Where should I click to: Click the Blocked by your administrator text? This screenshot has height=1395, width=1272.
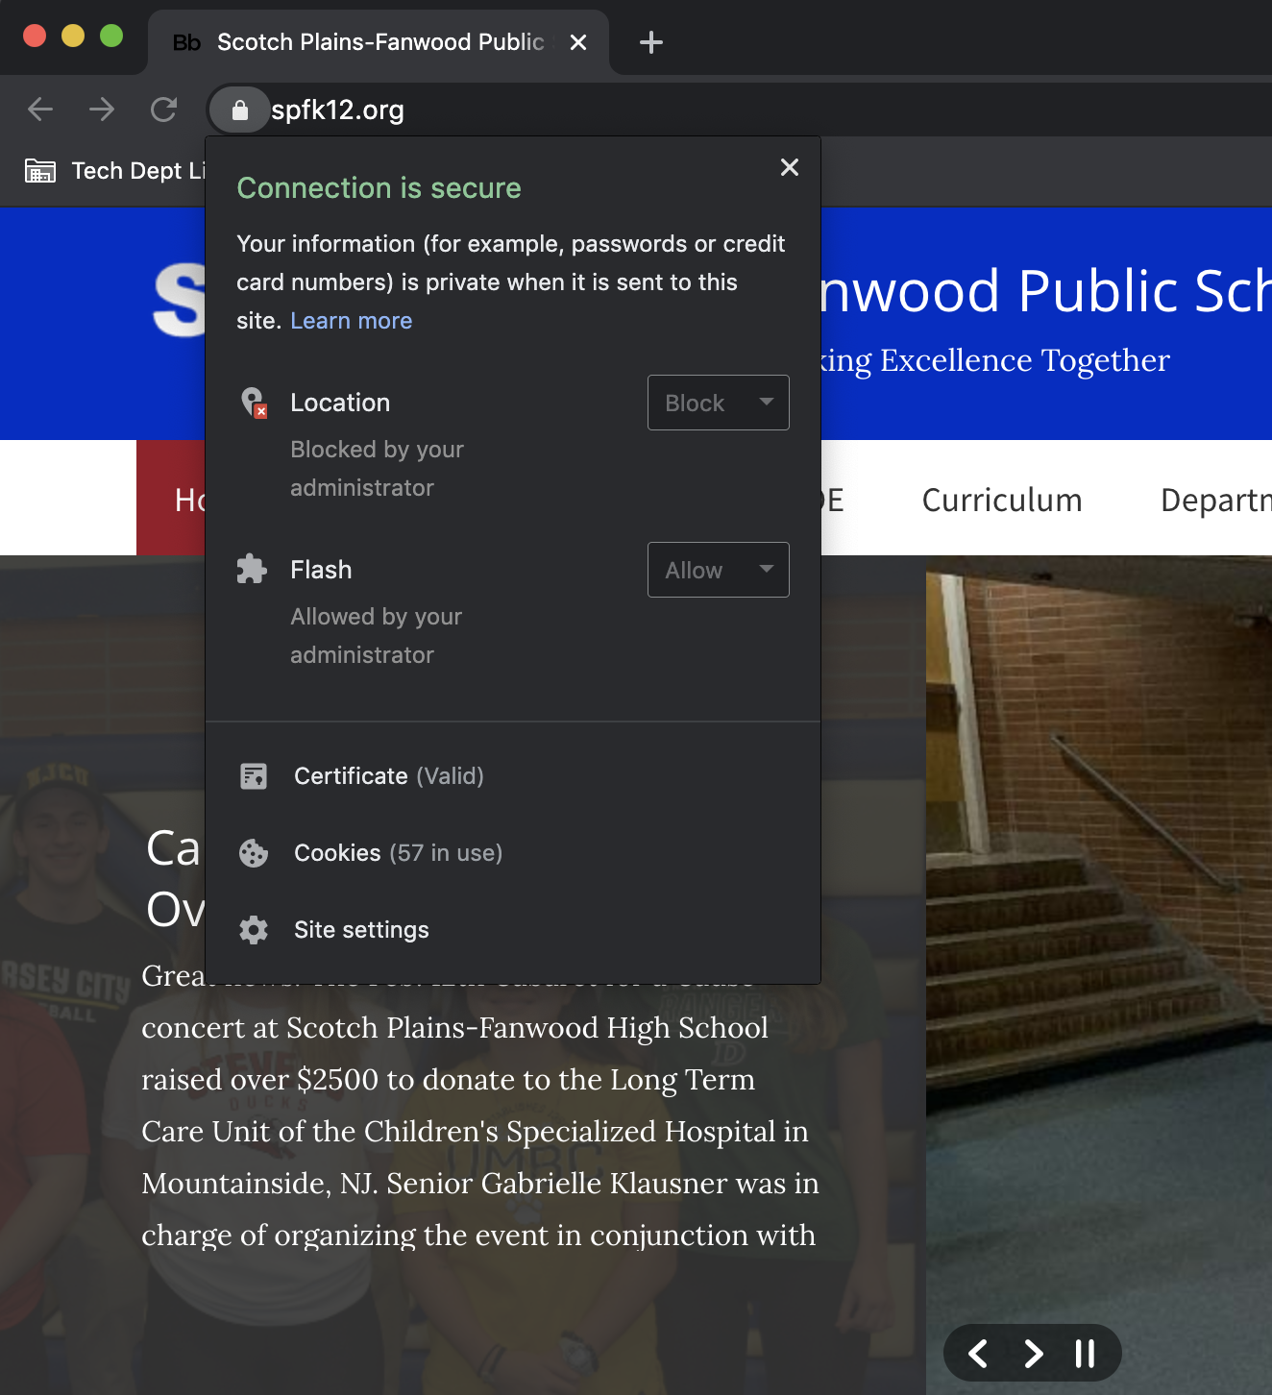point(377,469)
